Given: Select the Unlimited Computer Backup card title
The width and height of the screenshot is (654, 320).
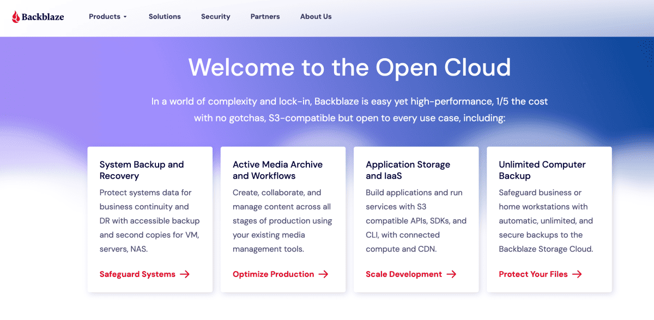Looking at the screenshot, I should [542, 170].
